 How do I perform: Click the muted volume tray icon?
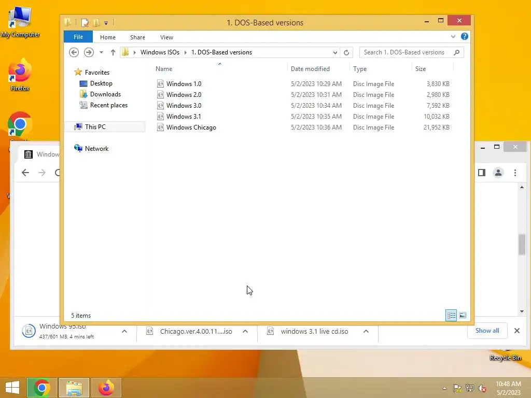482,388
